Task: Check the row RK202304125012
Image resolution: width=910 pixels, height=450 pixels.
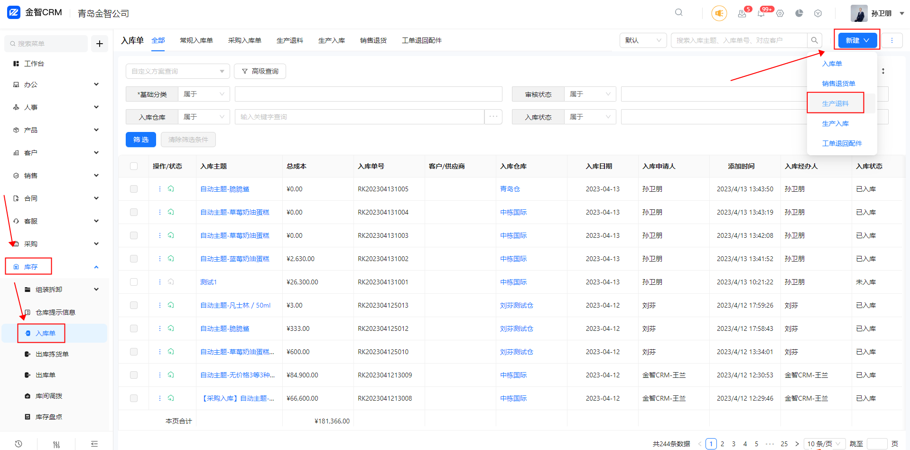Action: [134, 328]
